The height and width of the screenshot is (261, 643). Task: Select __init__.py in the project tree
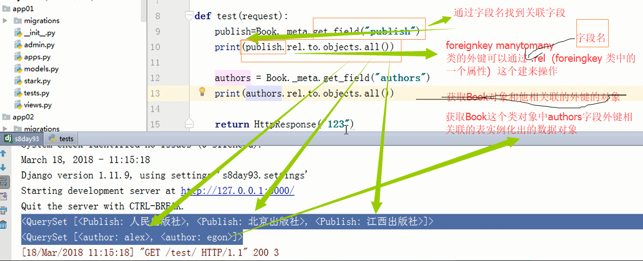[35, 33]
